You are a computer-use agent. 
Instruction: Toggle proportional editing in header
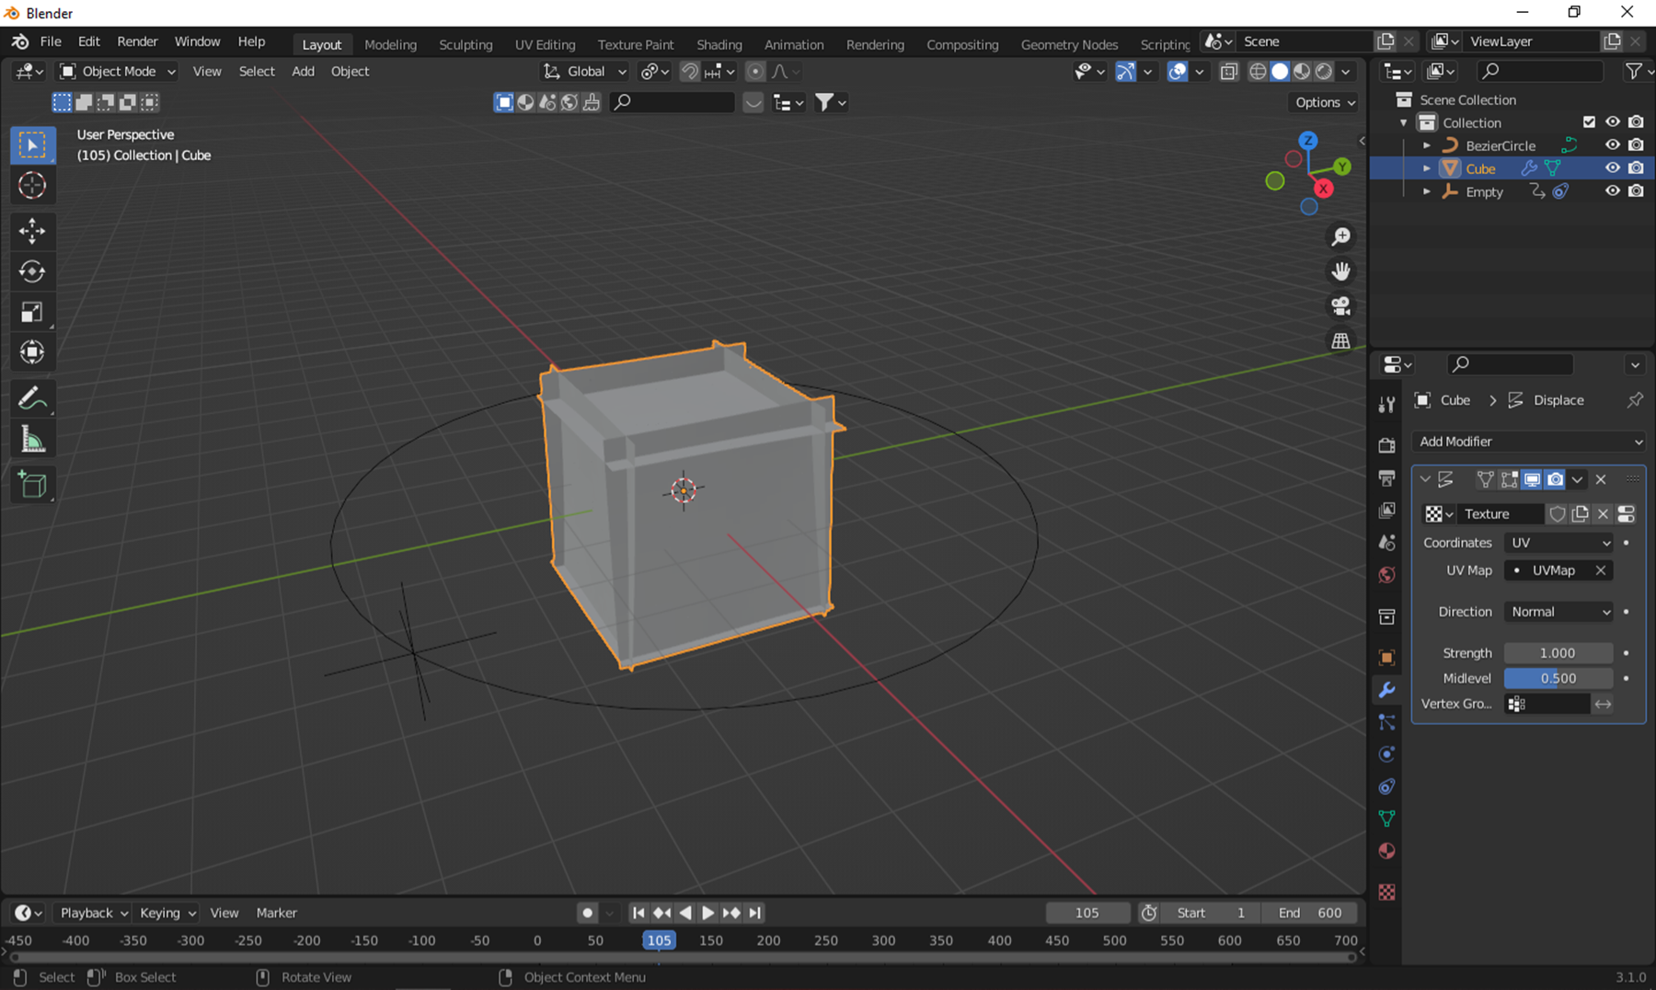tap(754, 72)
